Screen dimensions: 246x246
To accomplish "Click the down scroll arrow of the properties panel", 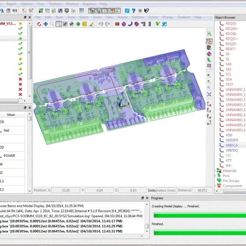I will pos(30,191).
